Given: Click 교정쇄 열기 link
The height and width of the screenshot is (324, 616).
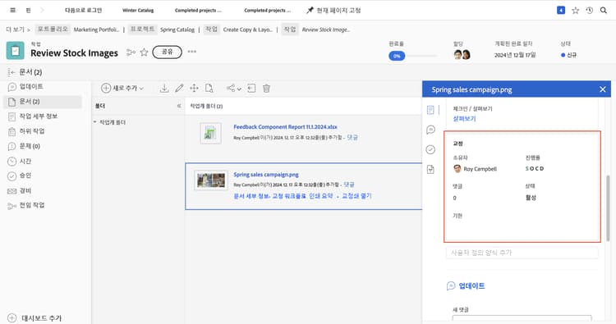Looking at the screenshot, I should 356,196.
